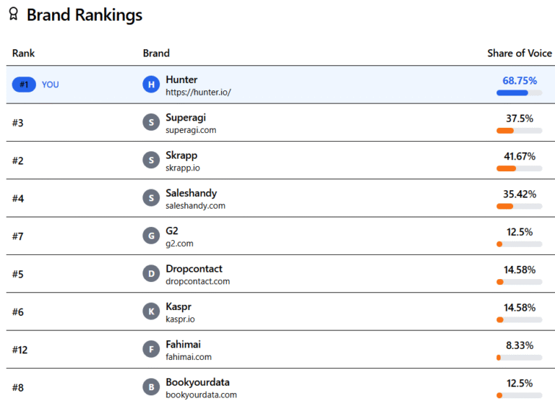The width and height of the screenshot is (555, 404).
Task: Click the Bookyourdata B avatar icon
Action: pyautogui.click(x=150, y=387)
